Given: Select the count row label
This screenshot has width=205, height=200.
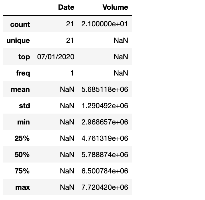Looking at the screenshot, I should click(20, 24).
